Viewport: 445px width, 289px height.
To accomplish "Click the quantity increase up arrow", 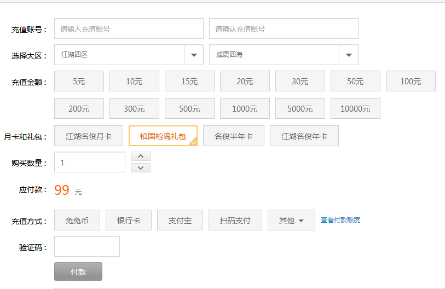I will tap(141, 157).
